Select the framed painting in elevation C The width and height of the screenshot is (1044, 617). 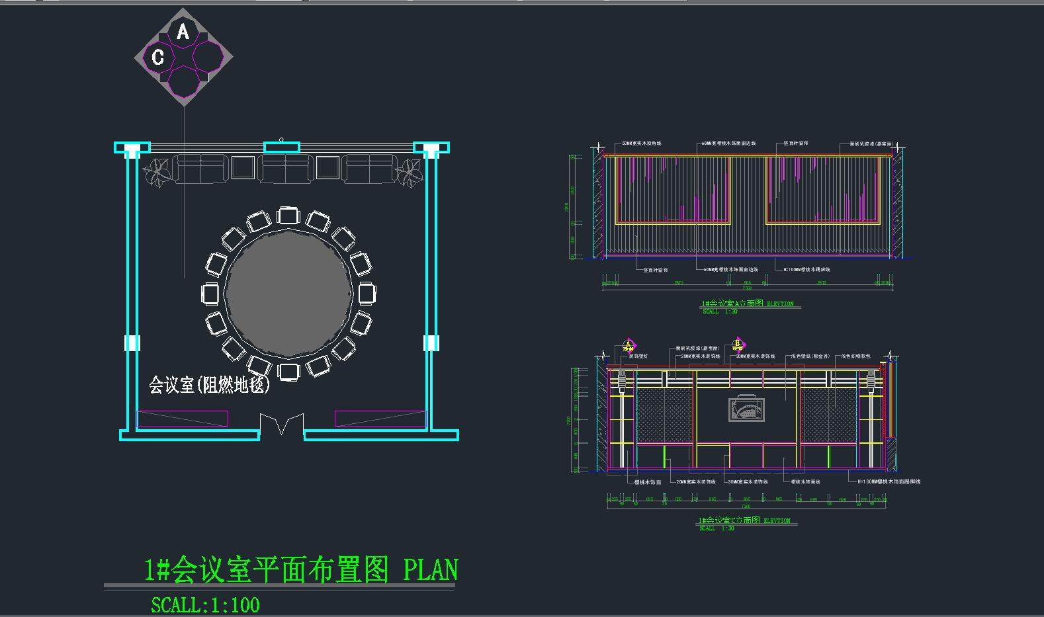pyautogui.click(x=747, y=409)
